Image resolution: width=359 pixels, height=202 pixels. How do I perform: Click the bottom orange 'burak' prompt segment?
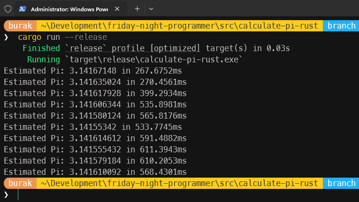(x=20, y=183)
